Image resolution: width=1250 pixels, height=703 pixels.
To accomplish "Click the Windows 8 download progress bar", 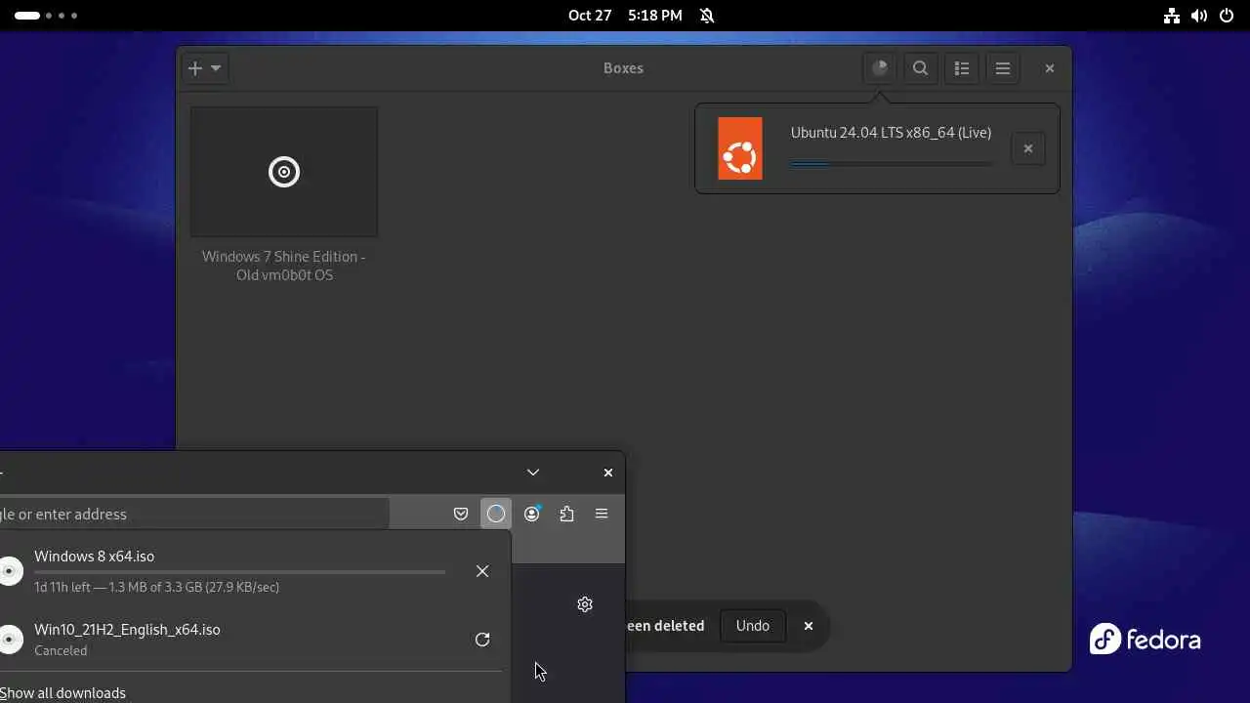I will (x=239, y=572).
